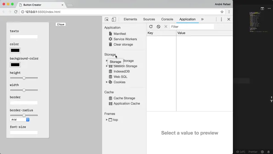This screenshot has width=273, height=154.
Task: Open the background-color swatch picker
Action: tap(15, 65)
